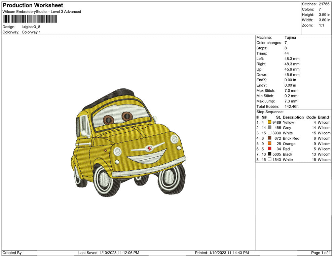The image size is (333, 256).
Task: Click the Description column header
Action: click(293, 117)
